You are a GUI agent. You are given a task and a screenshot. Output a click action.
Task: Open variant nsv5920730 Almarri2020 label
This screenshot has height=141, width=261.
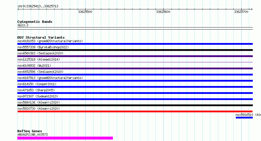click(39, 109)
